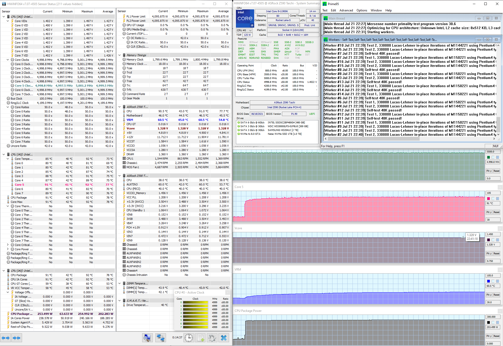The height and width of the screenshot is (346, 503).
Task: Collapse the Memory Timings section
Action: point(120,55)
